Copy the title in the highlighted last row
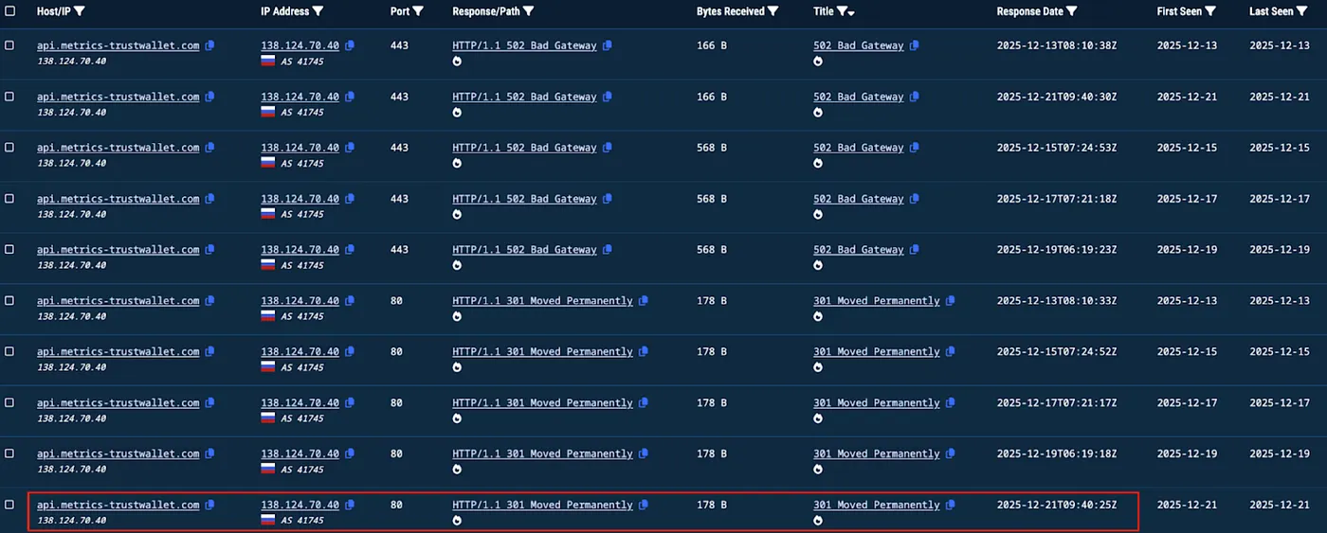This screenshot has width=1327, height=533. 951,505
